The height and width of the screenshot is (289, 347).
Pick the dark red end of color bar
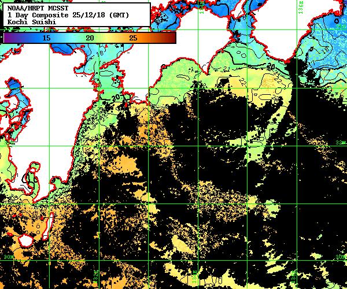click(x=172, y=38)
